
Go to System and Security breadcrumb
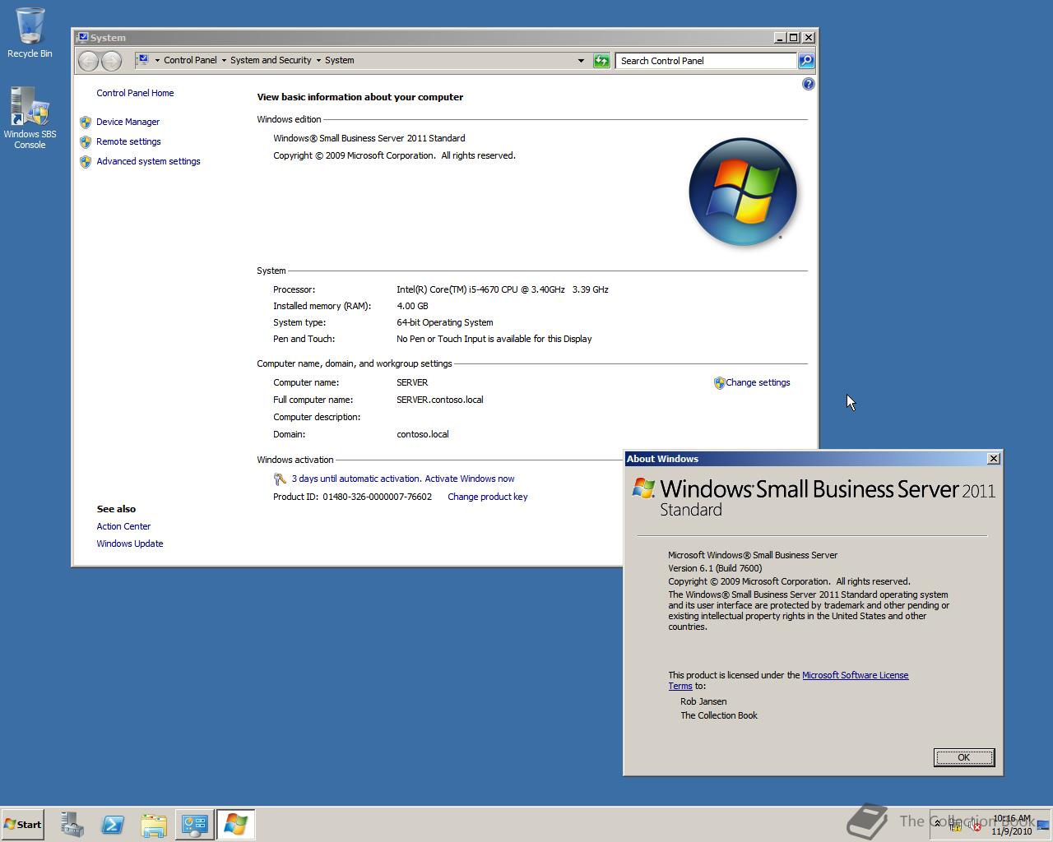(271, 60)
